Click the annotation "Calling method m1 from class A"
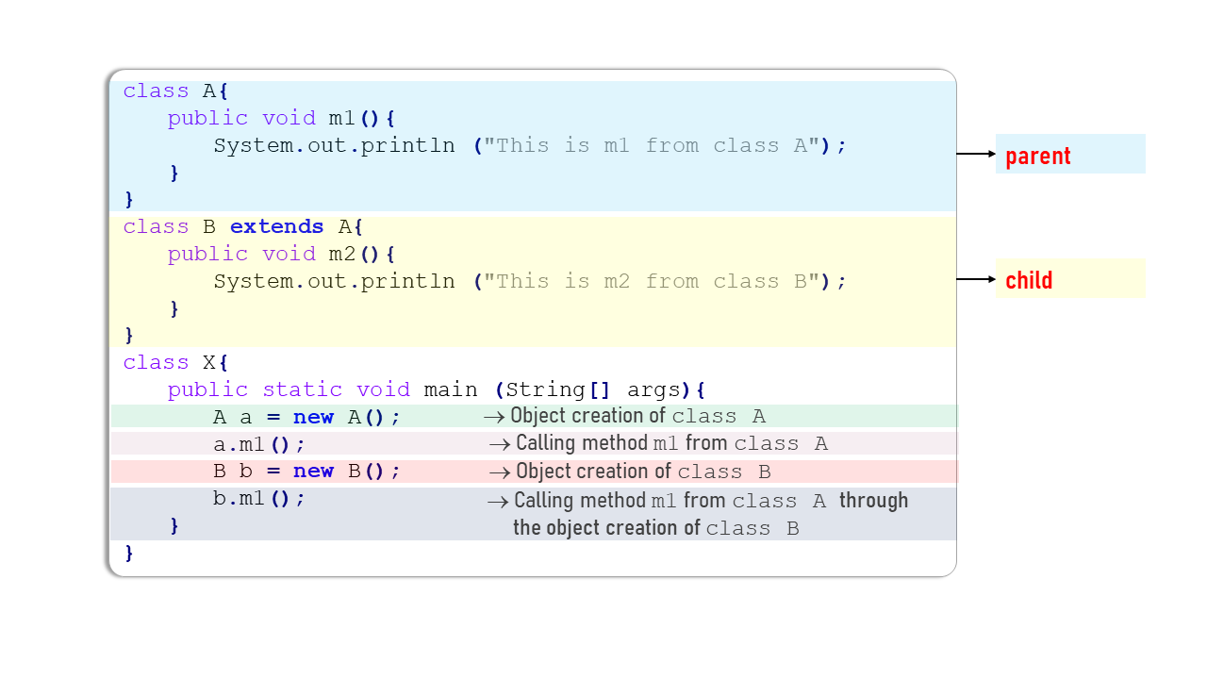 [660, 443]
